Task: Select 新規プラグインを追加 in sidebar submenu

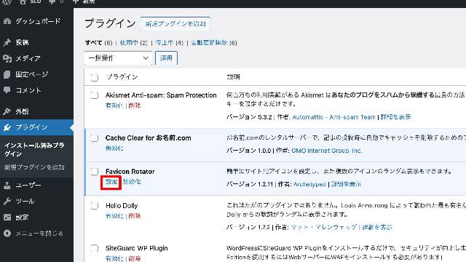Action: point(34,167)
